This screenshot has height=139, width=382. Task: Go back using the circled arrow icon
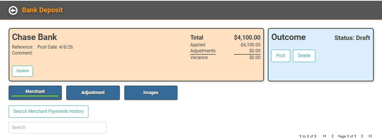point(13,11)
